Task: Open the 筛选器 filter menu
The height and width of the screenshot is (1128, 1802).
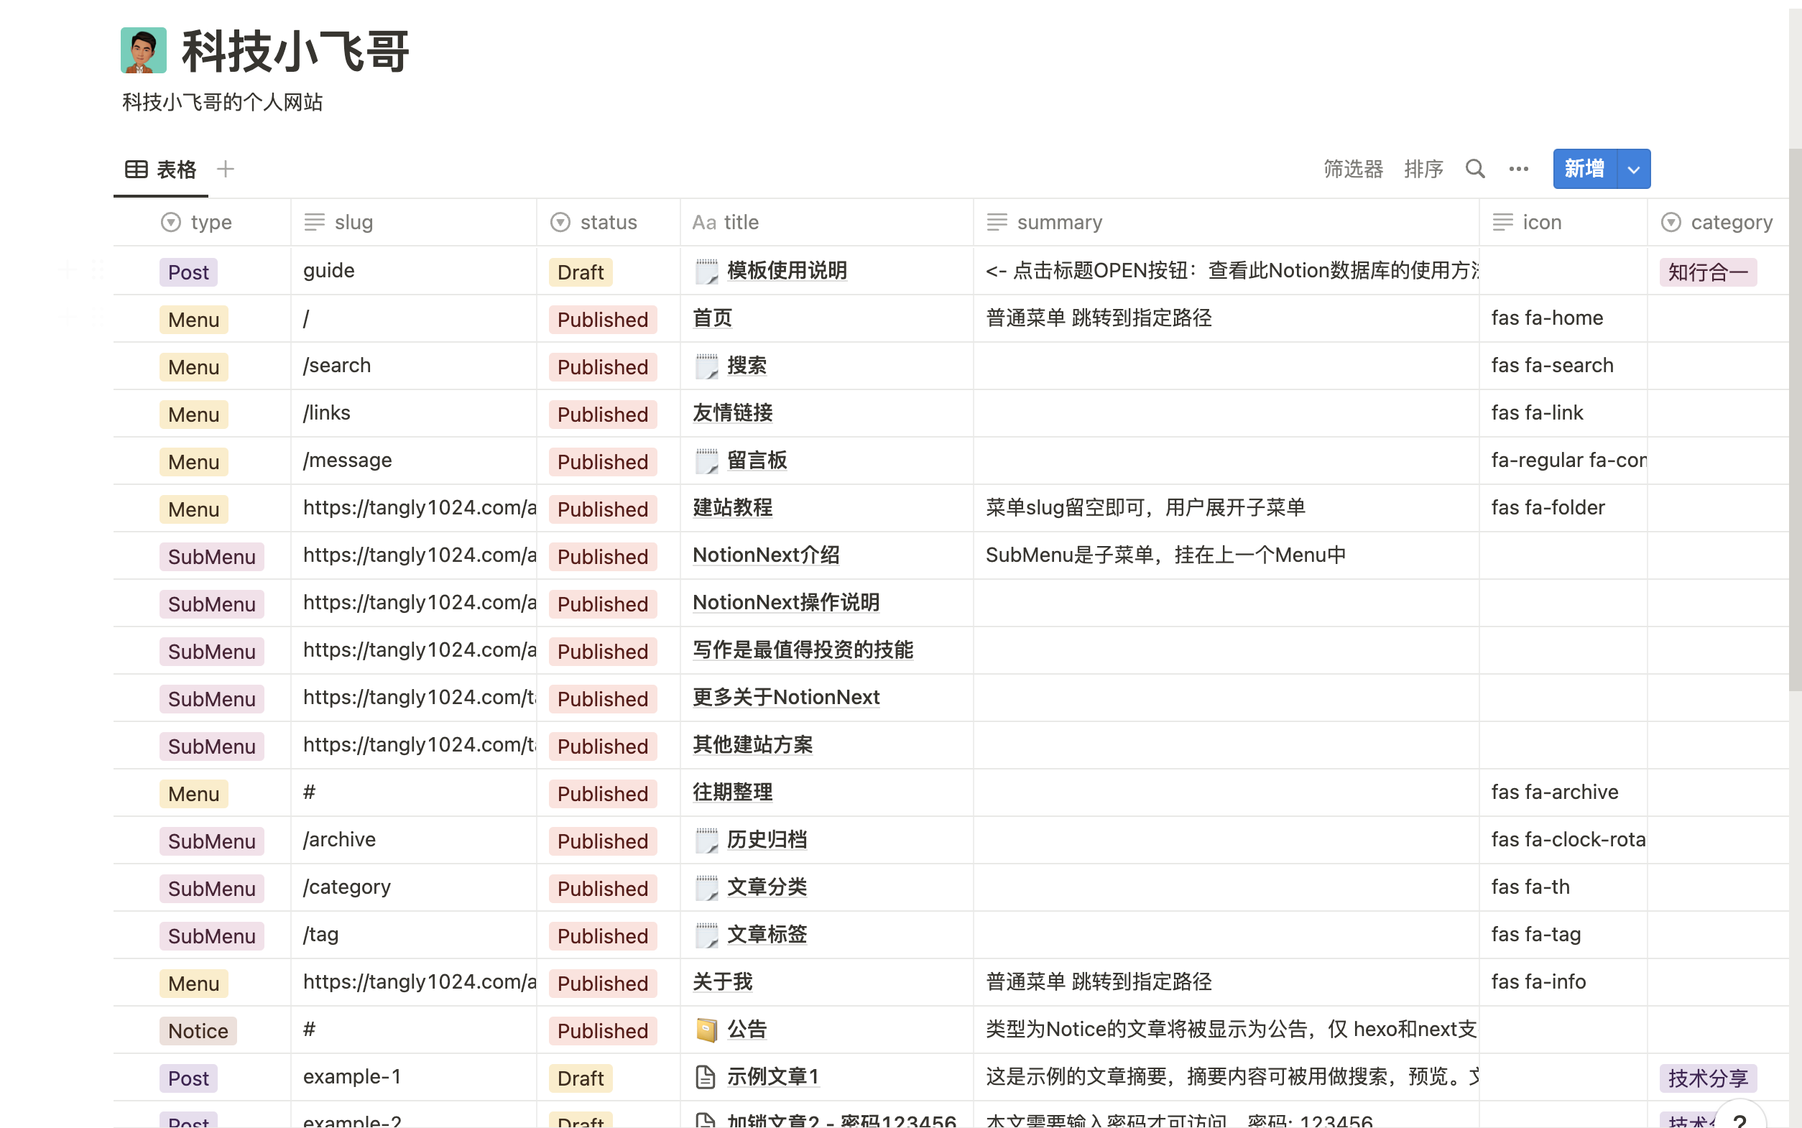Action: click(1353, 170)
